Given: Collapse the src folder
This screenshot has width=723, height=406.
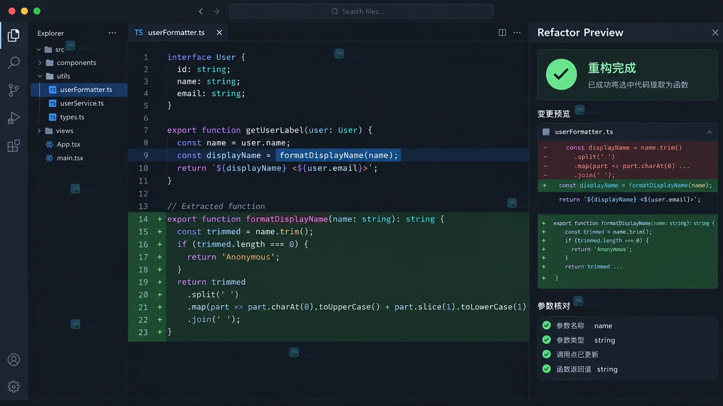Looking at the screenshot, I should click(39, 50).
